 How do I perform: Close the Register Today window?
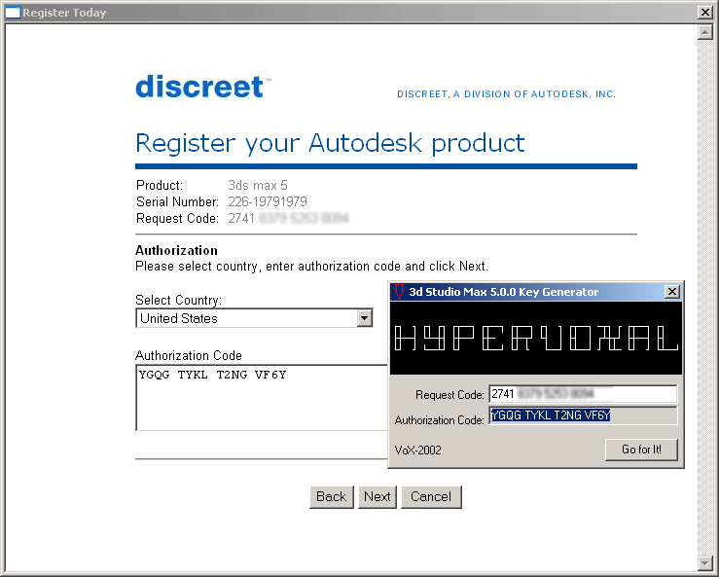tap(704, 13)
